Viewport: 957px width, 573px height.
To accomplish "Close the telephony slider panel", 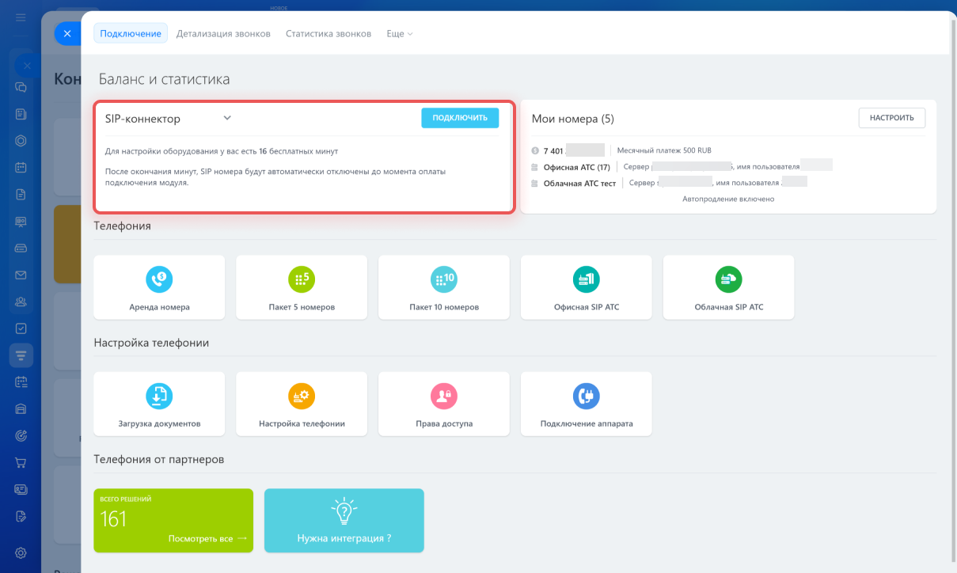I will click(67, 33).
